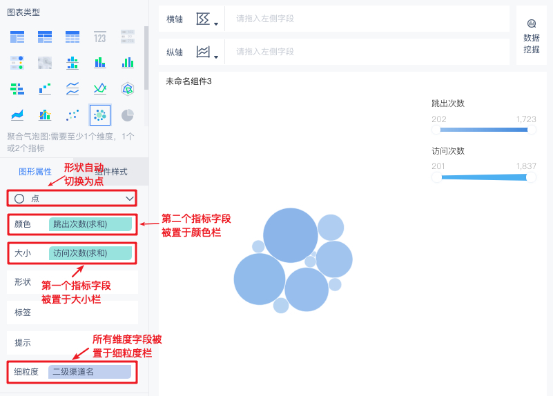
Task: Switch to the 图形属性 tab
Action: point(35,172)
